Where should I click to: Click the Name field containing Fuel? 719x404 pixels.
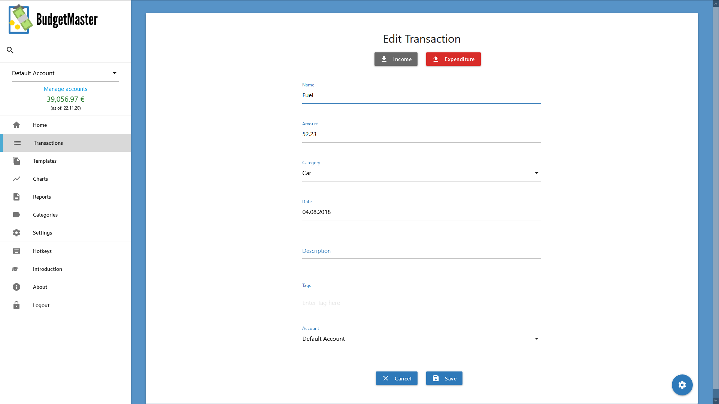click(x=422, y=95)
